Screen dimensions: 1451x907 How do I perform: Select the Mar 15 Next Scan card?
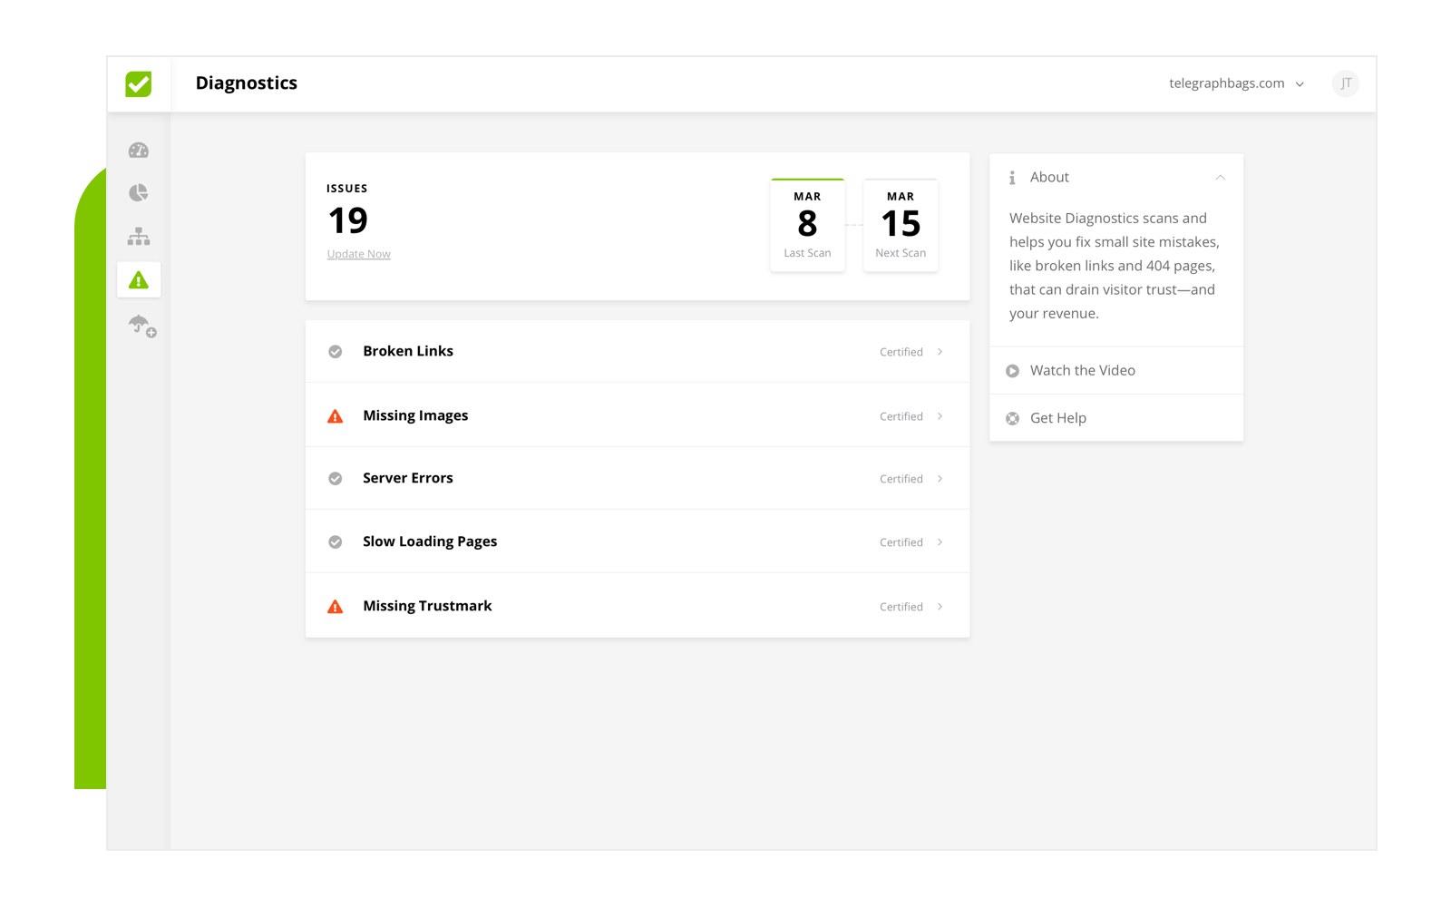point(901,226)
